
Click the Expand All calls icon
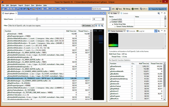pyautogui.click(x=96, y=26)
